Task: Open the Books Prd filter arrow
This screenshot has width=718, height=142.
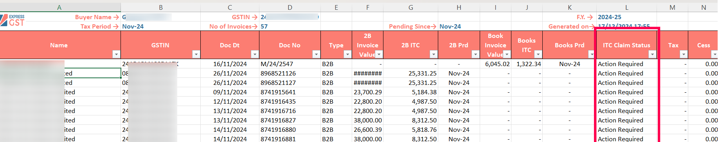Action: (x=592, y=54)
